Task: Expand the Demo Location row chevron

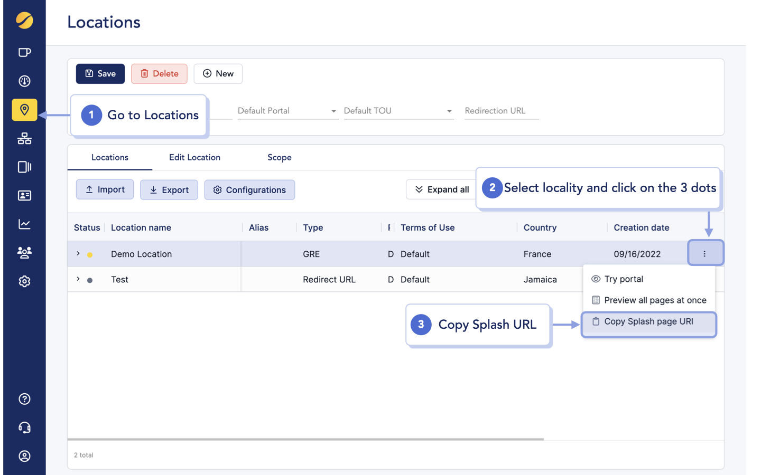Action: (77, 253)
